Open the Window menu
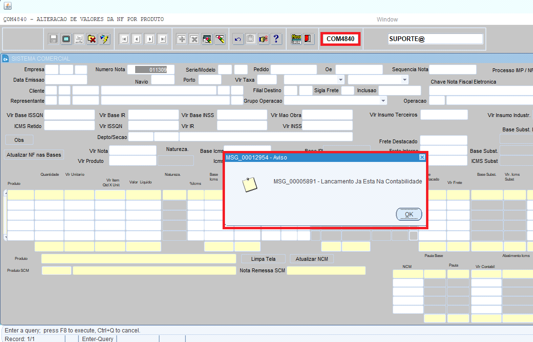This screenshot has width=533, height=342. (387, 20)
